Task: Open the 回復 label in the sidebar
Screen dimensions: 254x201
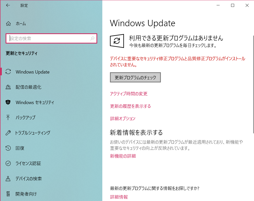Action: [x=20, y=148]
